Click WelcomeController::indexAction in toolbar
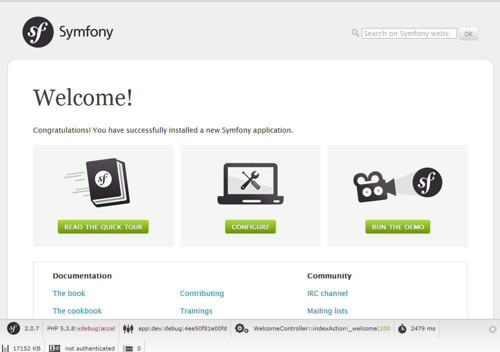500x352 pixels. click(300, 328)
